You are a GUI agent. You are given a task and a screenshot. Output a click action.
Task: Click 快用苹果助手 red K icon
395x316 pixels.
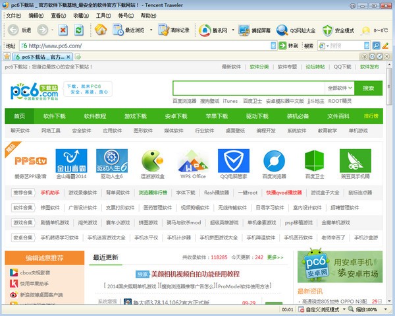14,284
